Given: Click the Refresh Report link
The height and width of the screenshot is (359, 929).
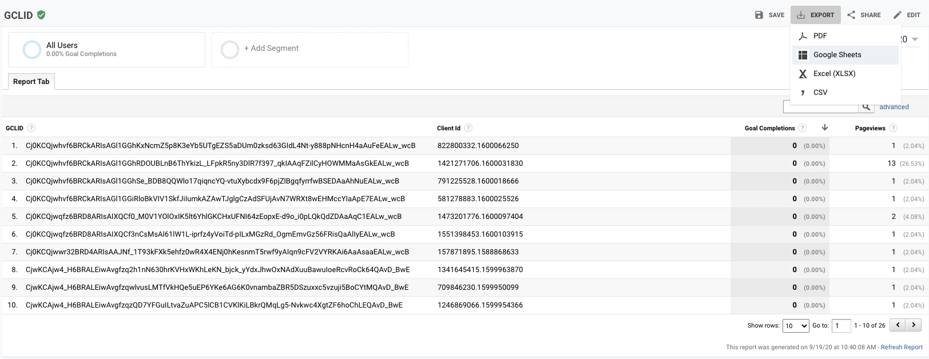Looking at the screenshot, I should coord(902,347).
